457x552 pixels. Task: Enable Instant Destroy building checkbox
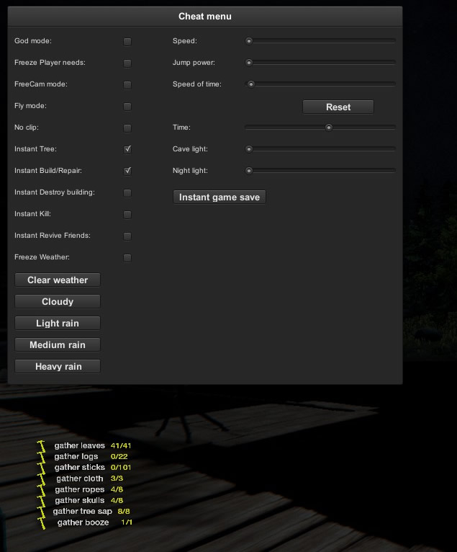(127, 193)
